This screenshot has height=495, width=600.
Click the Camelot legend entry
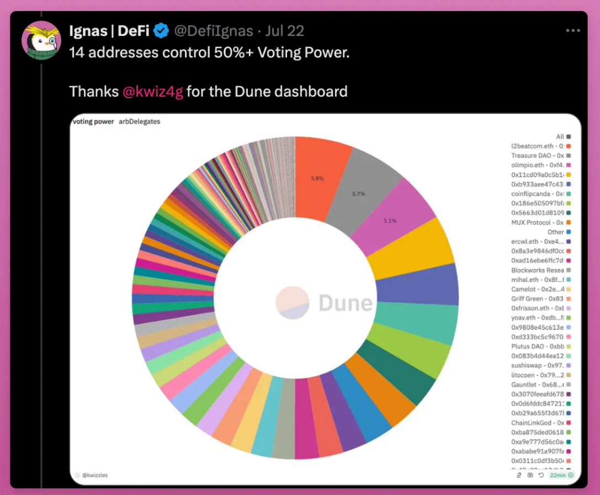click(x=541, y=289)
